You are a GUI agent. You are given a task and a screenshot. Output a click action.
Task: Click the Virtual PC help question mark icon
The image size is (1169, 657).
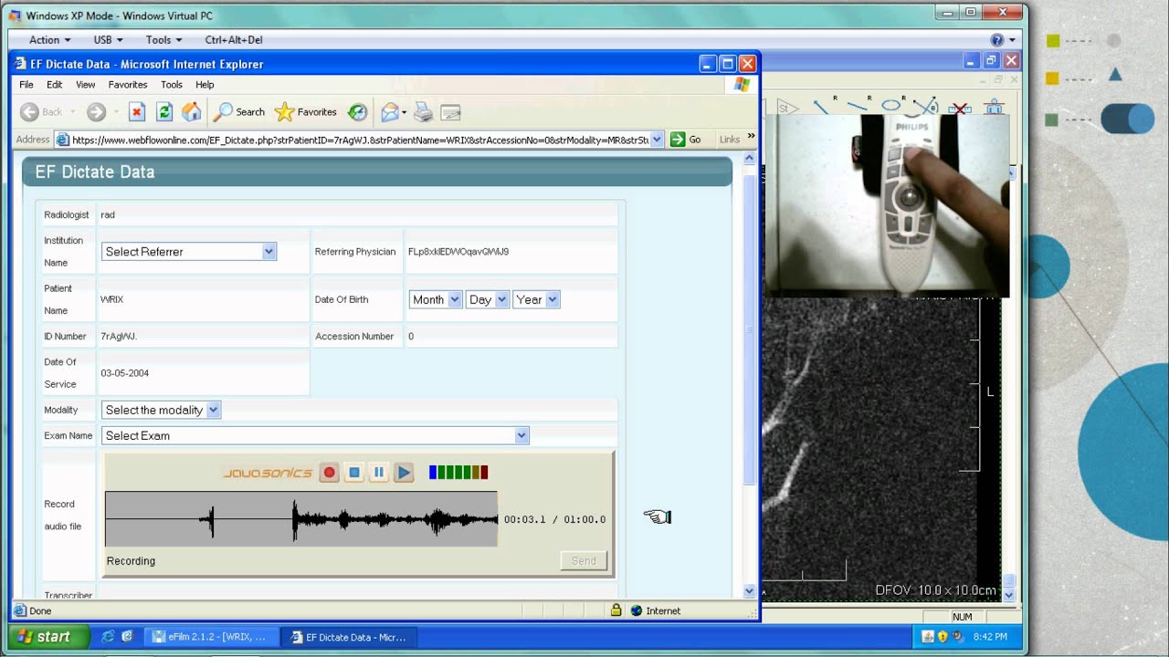[997, 40]
